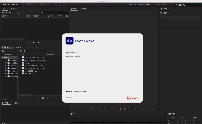This screenshot has width=202, height=124.
Task: Open the Editor panel tab
Action: tap(74, 9)
